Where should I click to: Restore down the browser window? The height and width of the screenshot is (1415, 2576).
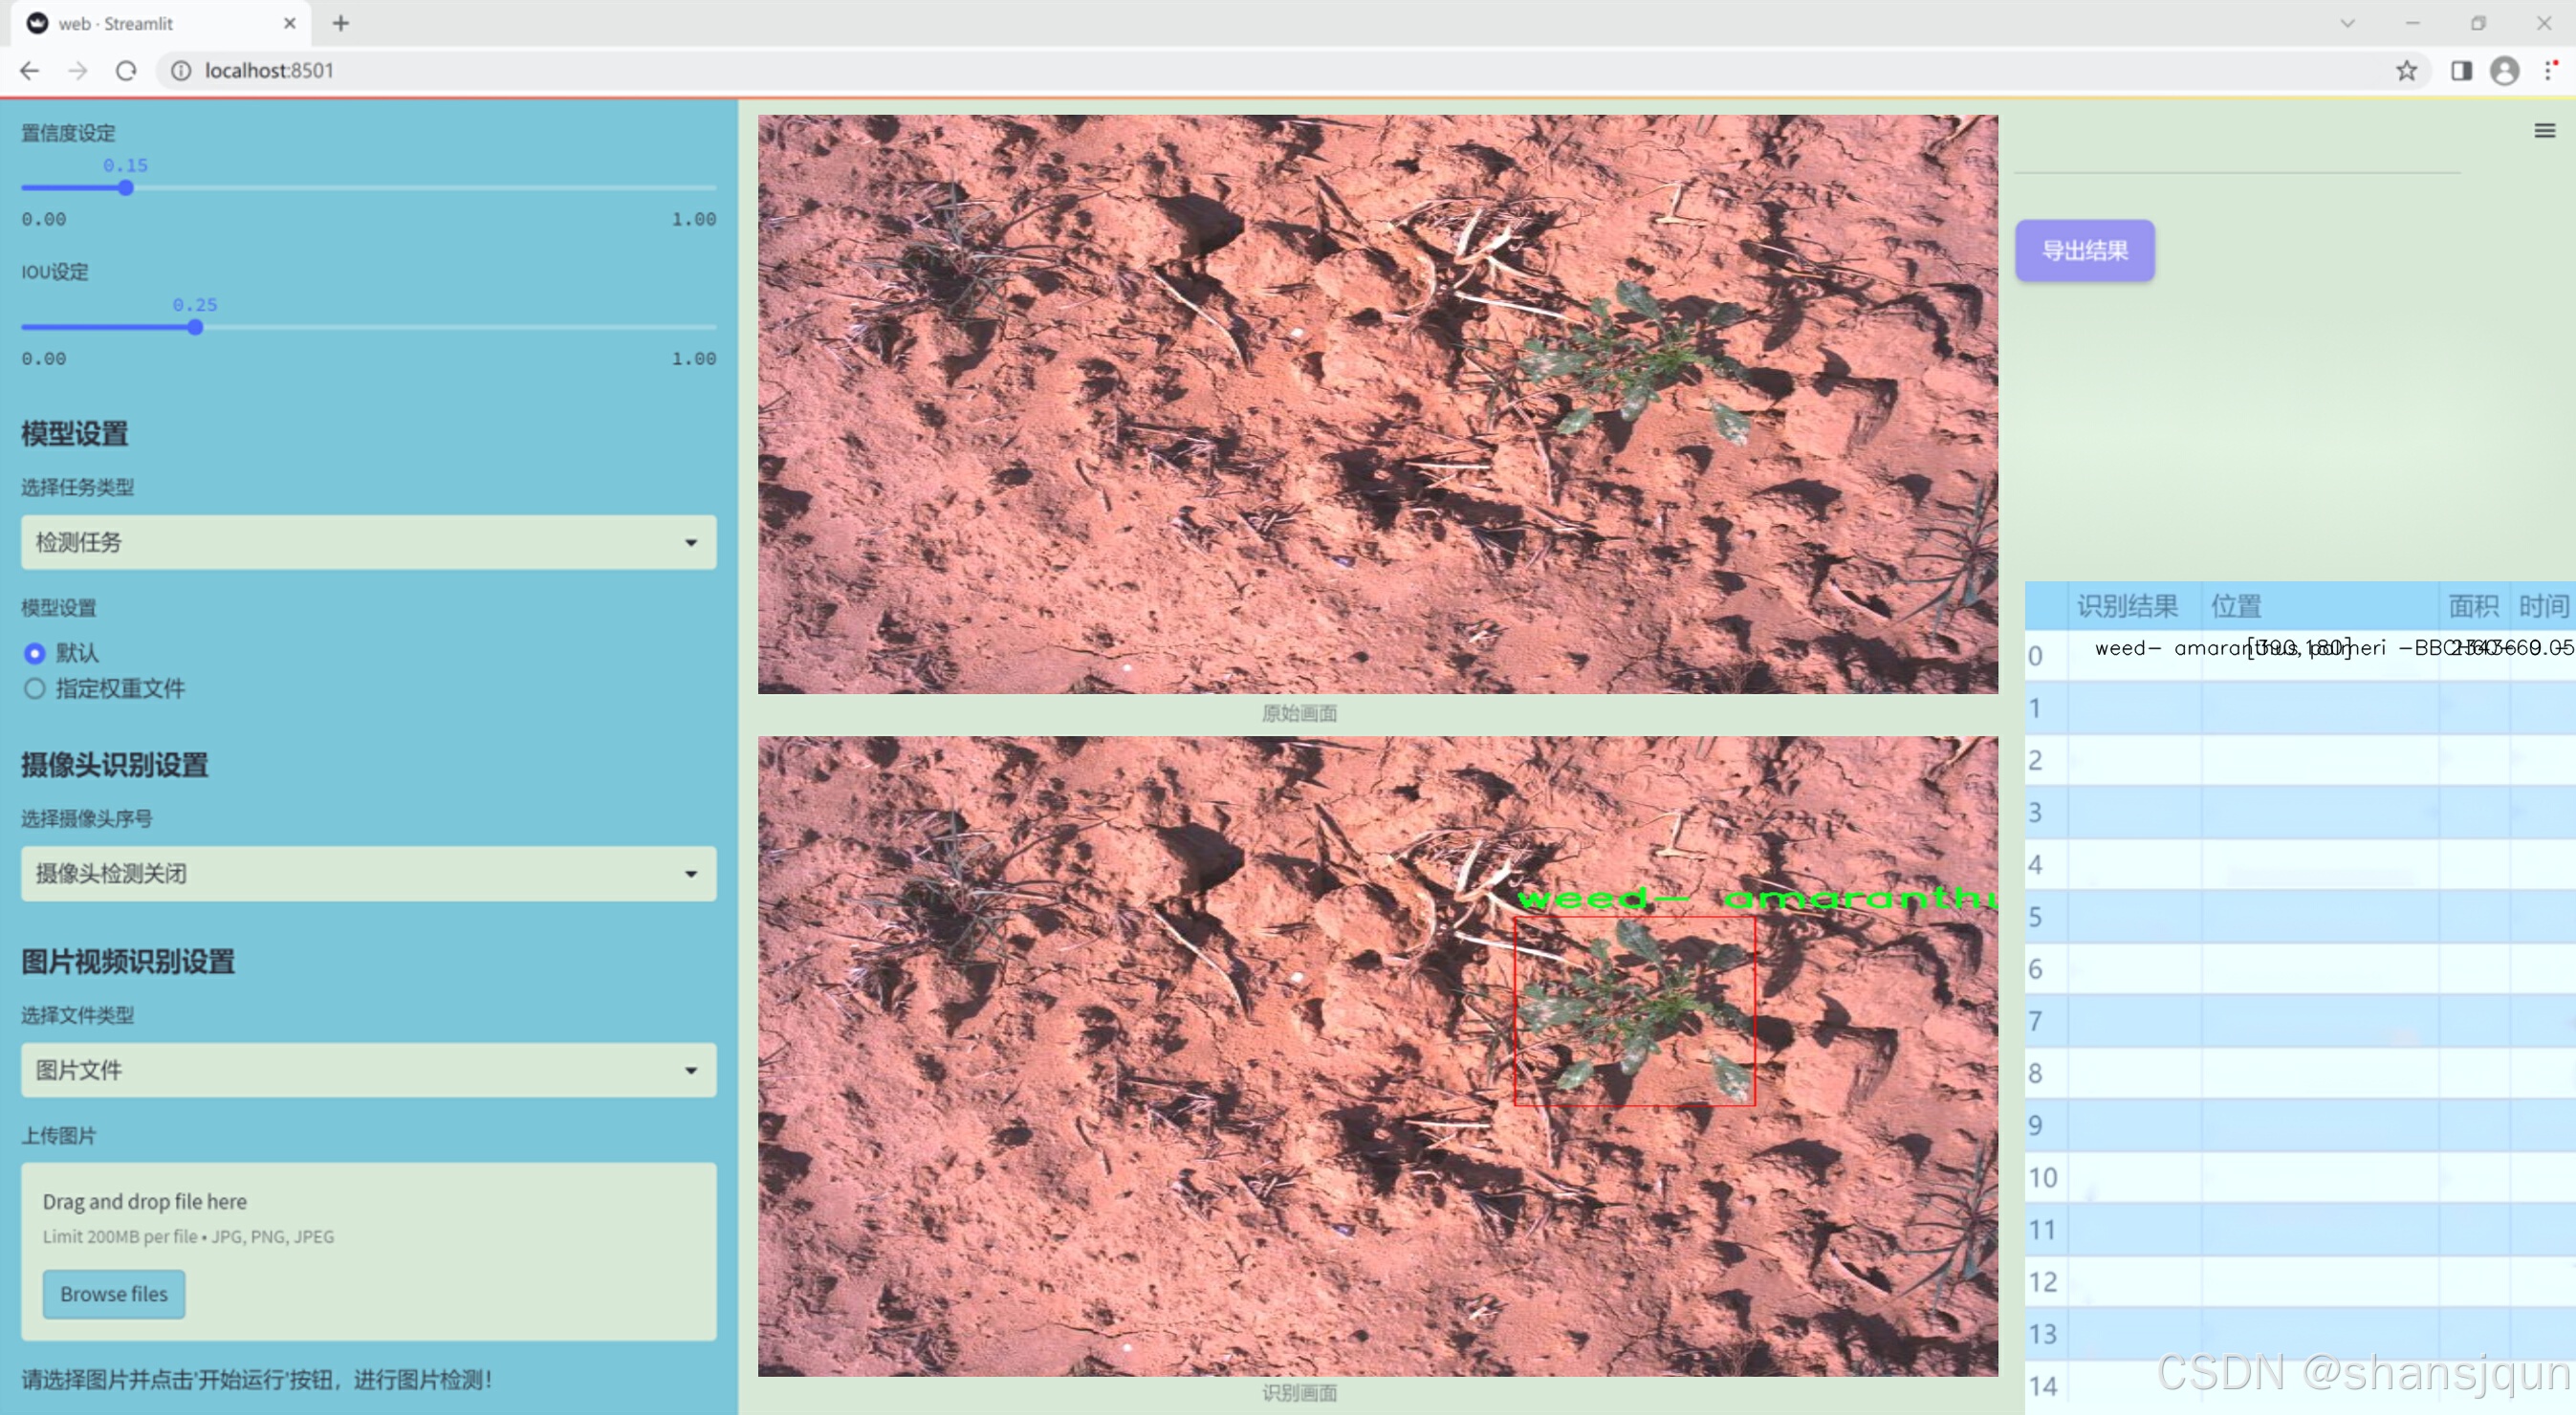tap(2477, 23)
